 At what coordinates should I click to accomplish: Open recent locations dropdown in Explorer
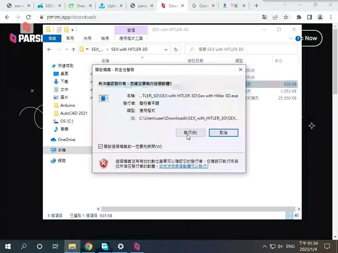(x=67, y=49)
